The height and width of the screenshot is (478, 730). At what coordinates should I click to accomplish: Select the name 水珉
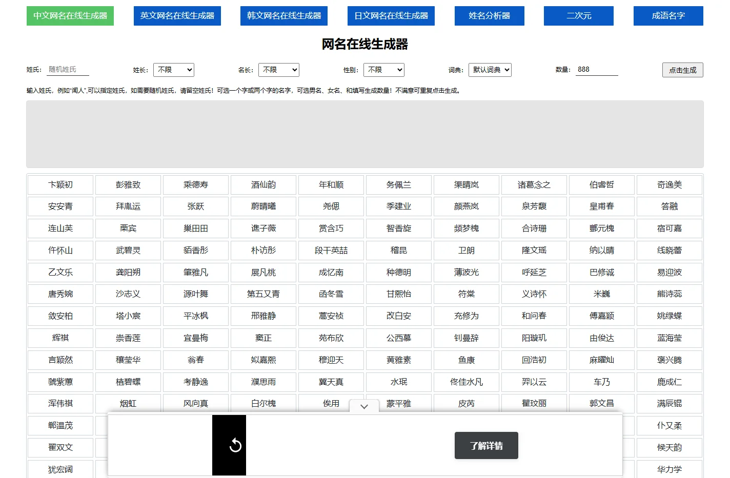coord(399,382)
